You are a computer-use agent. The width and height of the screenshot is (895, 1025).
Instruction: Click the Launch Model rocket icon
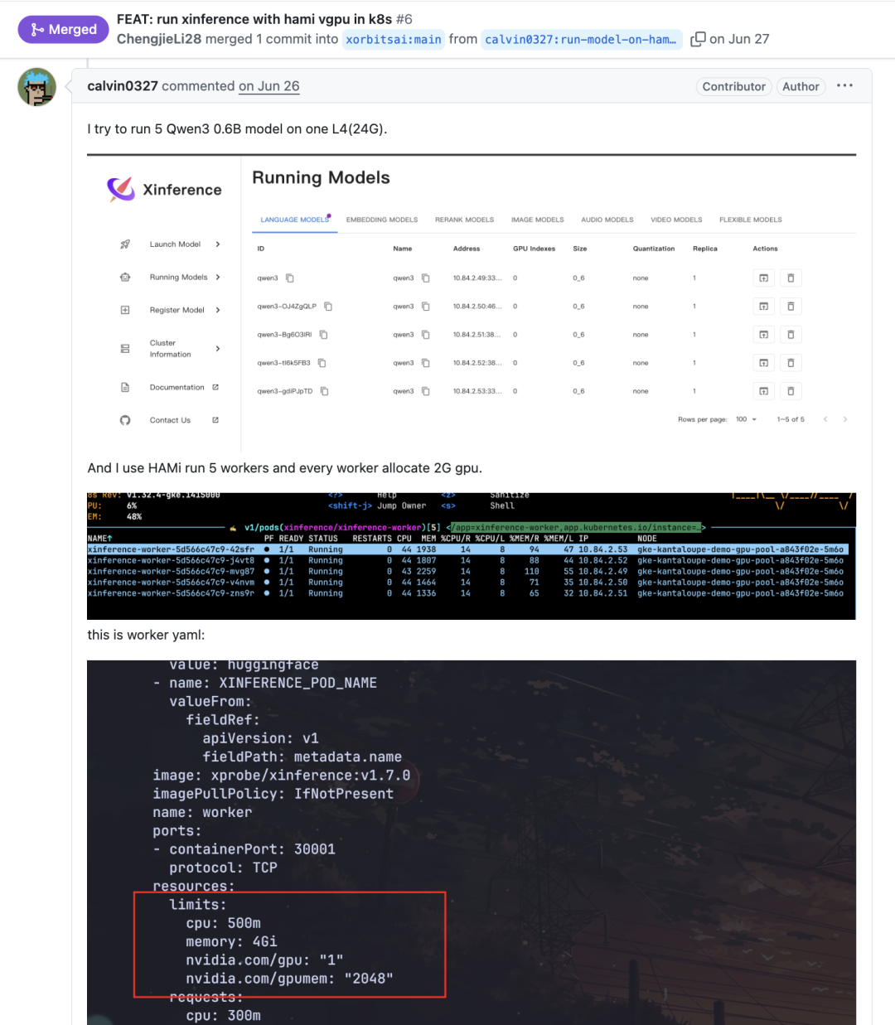tap(125, 244)
